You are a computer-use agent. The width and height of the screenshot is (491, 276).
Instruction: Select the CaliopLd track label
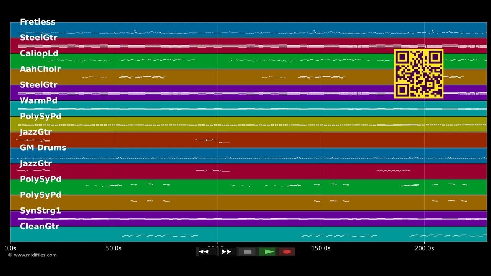(x=39, y=53)
